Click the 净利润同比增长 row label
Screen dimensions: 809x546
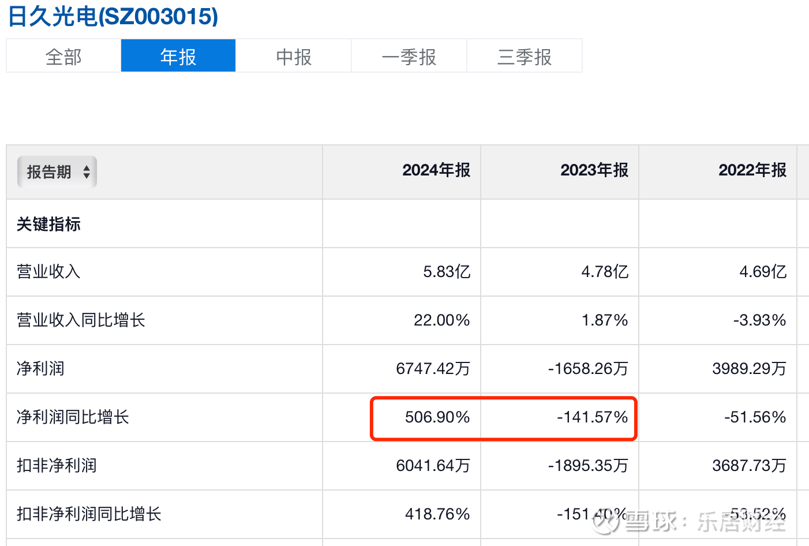[x=73, y=417]
